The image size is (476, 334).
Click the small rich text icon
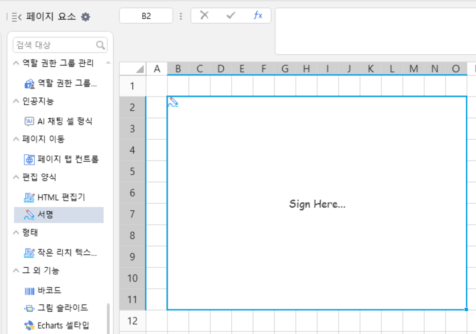(29, 253)
